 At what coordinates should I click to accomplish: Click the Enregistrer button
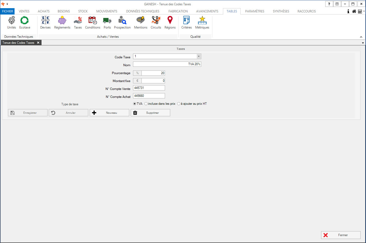(x=28, y=113)
